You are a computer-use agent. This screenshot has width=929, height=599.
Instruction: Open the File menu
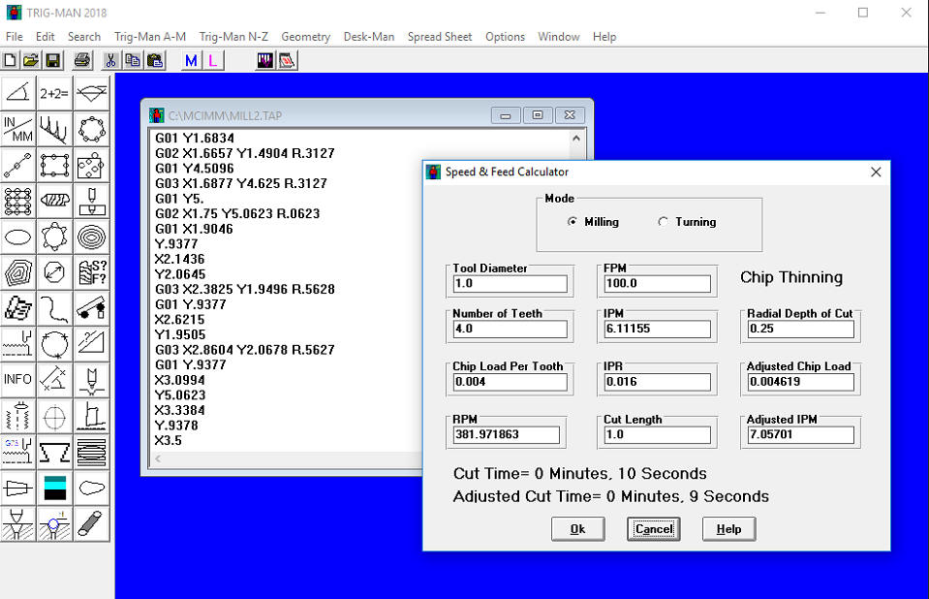coord(15,37)
